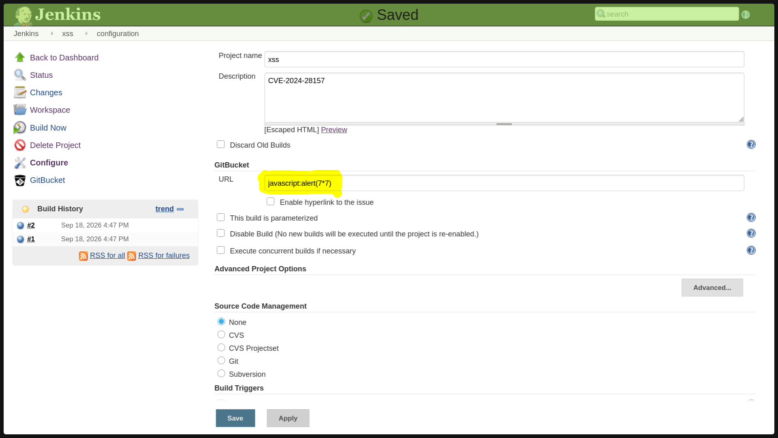Toggle the Disable Build checkbox

(x=221, y=233)
